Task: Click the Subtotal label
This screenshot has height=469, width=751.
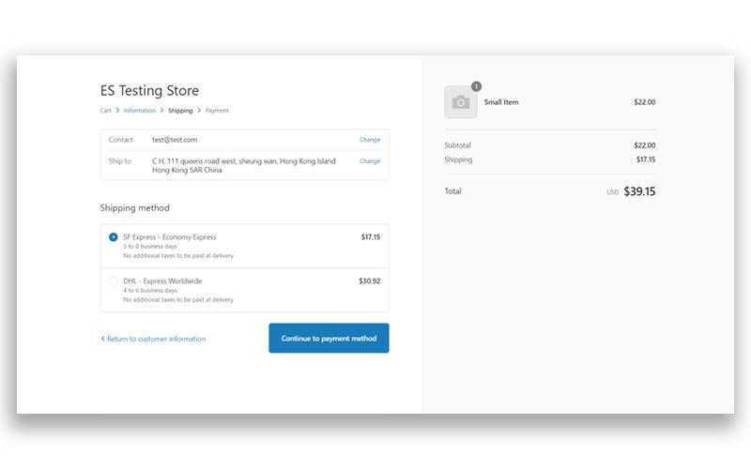Action: (x=457, y=145)
